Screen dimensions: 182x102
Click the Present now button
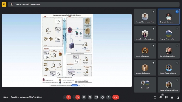96,97
